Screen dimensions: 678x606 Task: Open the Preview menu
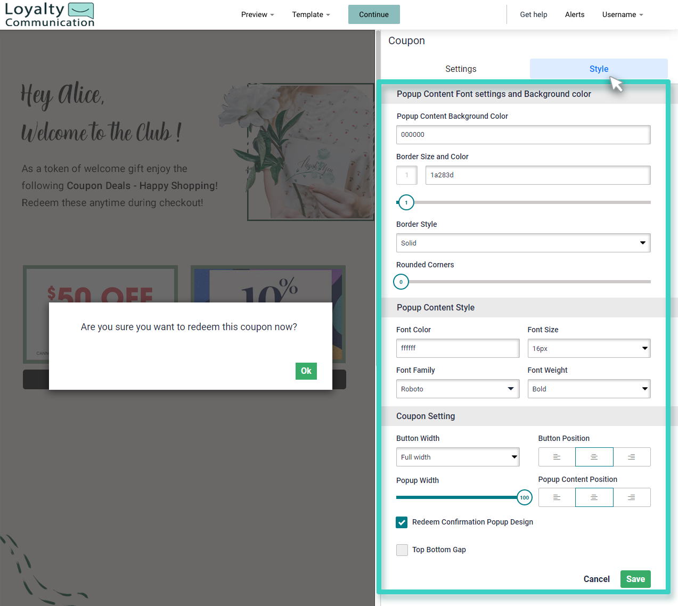pos(258,14)
